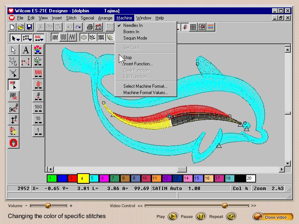The width and height of the screenshot is (299, 224).
Task: Click the travel 10 stitches button
Action: (x=38, y=120)
